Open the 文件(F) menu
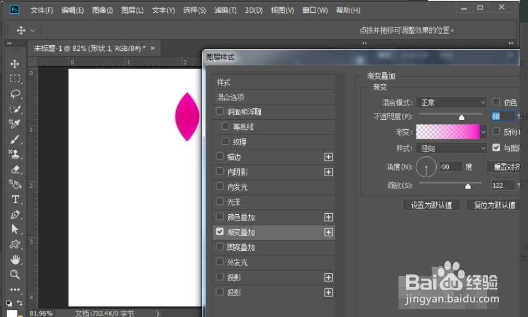Image resolution: width=528 pixels, height=317 pixels. (42, 10)
